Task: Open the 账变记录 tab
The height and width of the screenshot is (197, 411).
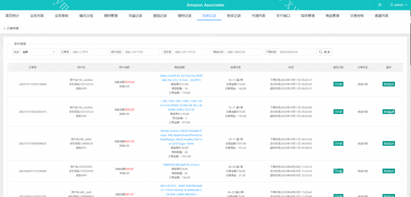Action: 234,16
